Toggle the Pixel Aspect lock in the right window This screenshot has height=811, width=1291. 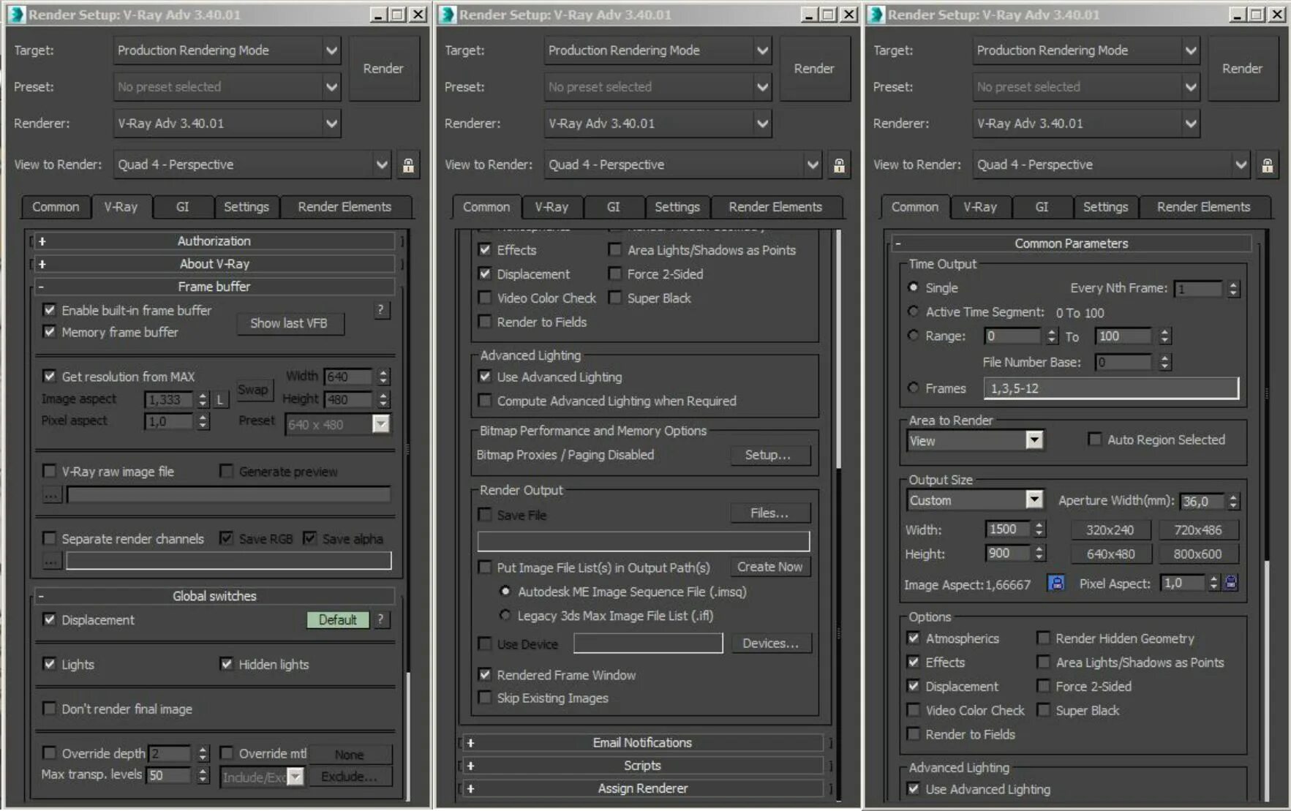[x=1231, y=583]
